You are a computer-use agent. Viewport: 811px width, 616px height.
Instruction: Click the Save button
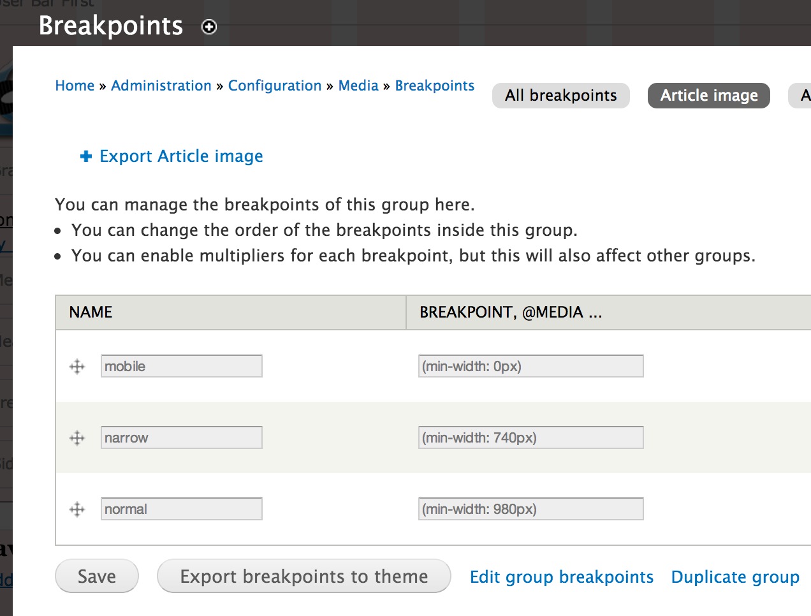(x=96, y=576)
